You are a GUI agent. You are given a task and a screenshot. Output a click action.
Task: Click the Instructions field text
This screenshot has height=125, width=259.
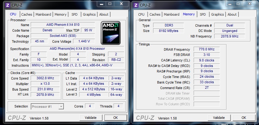pyautogui.click(x=77, y=65)
